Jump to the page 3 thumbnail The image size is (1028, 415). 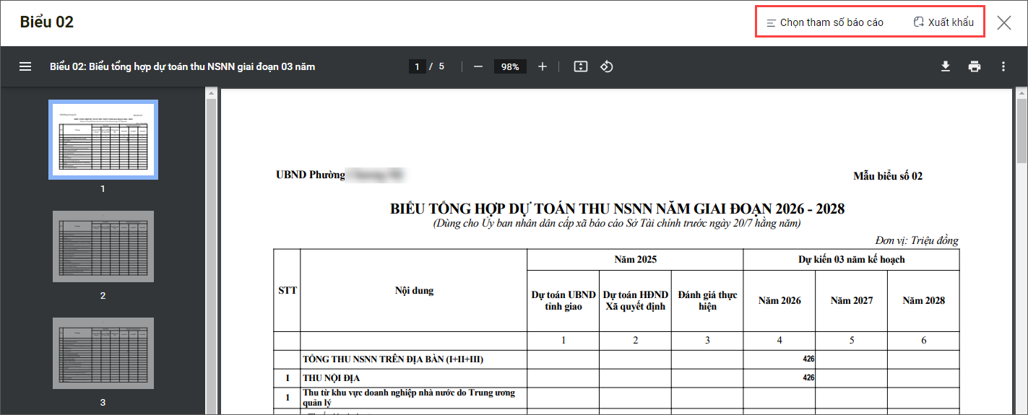[103, 353]
